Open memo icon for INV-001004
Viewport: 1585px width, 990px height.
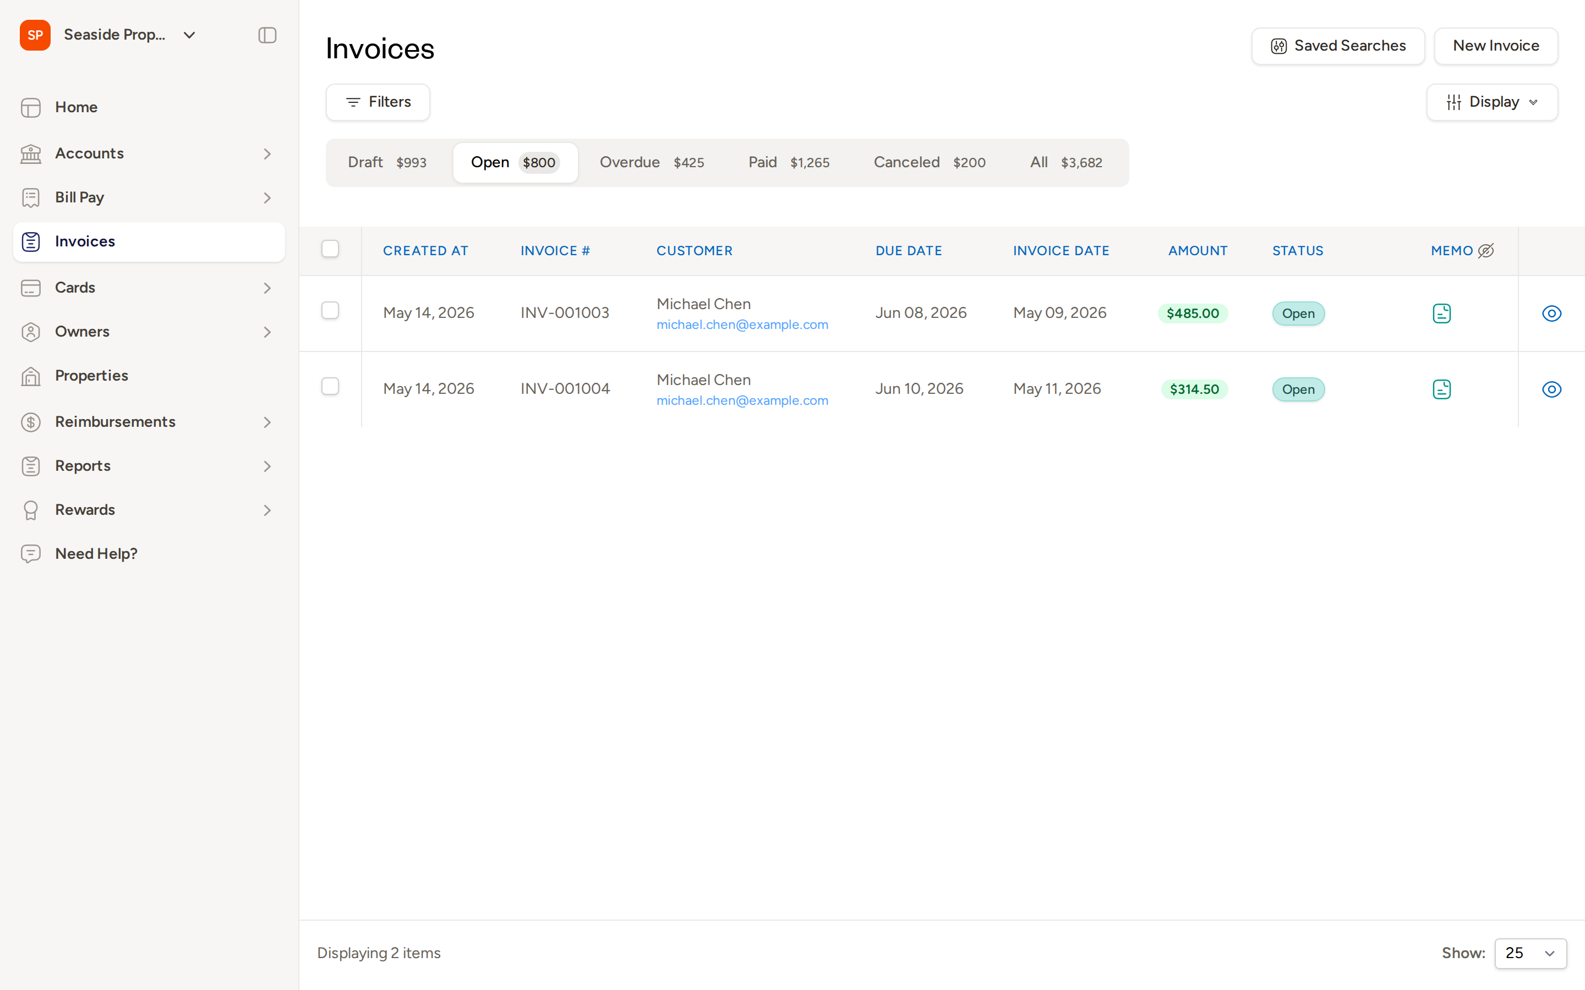[x=1441, y=389]
